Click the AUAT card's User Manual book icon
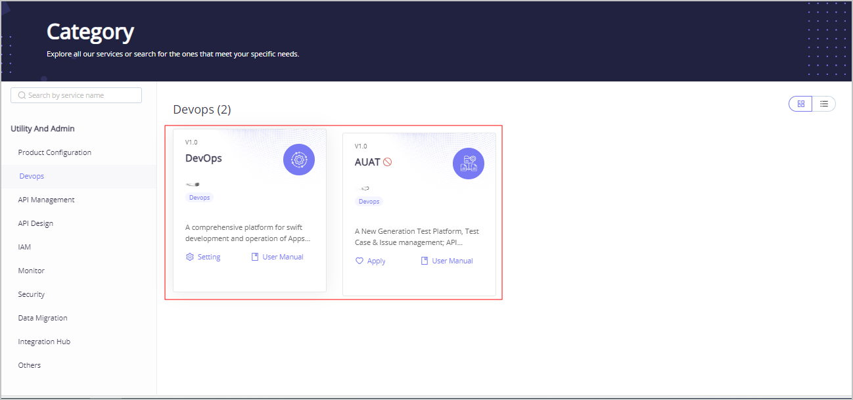Viewport: 853px width, 400px height. pos(425,261)
